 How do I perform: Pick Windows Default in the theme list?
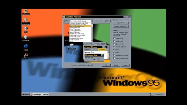tap(80, 40)
